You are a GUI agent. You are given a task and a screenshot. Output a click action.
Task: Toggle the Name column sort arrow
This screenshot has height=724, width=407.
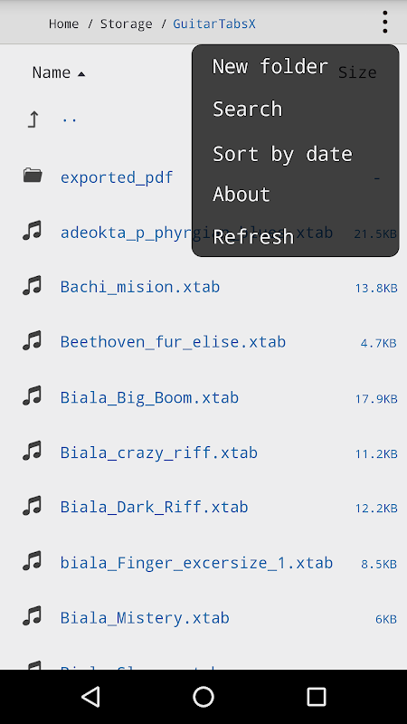pos(81,74)
